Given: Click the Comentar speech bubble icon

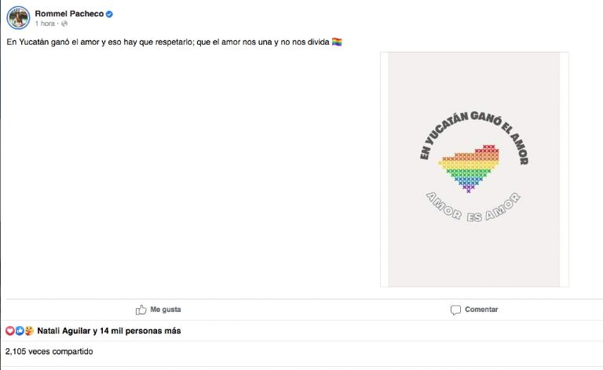Looking at the screenshot, I should pyautogui.click(x=455, y=310).
